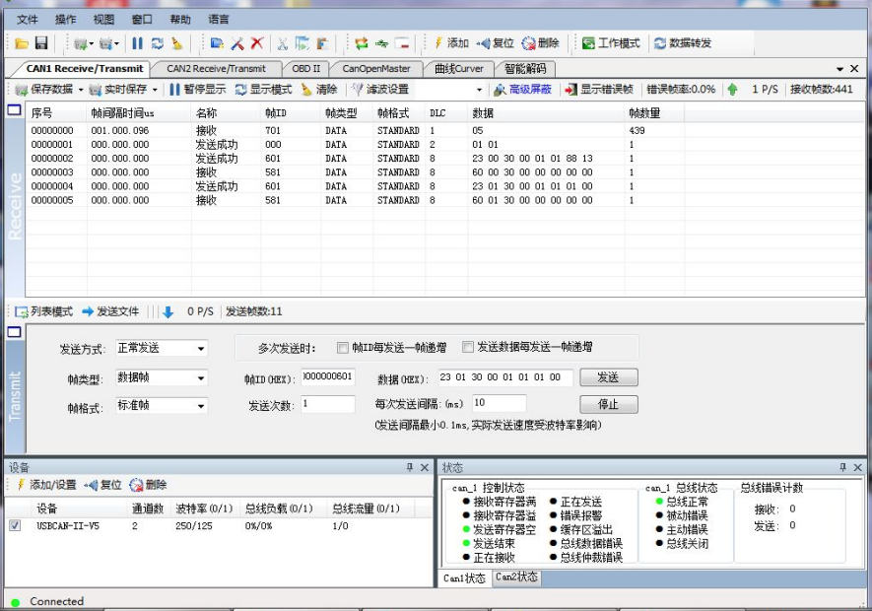Open 发送方式 dropdown

point(201,349)
